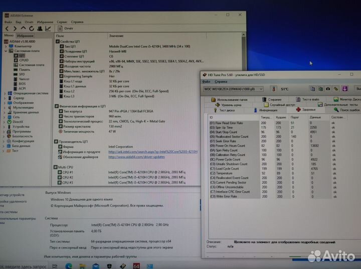Image resolution: width=361 pixels, height=269 pixels.
Task: Open the Стирание tab
Action: pyautogui.click(x=272, y=99)
